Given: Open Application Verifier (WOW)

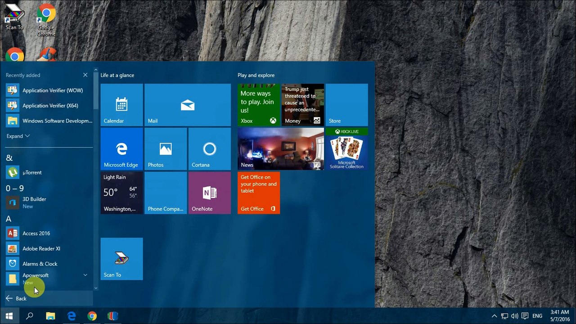Looking at the screenshot, I should point(49,90).
